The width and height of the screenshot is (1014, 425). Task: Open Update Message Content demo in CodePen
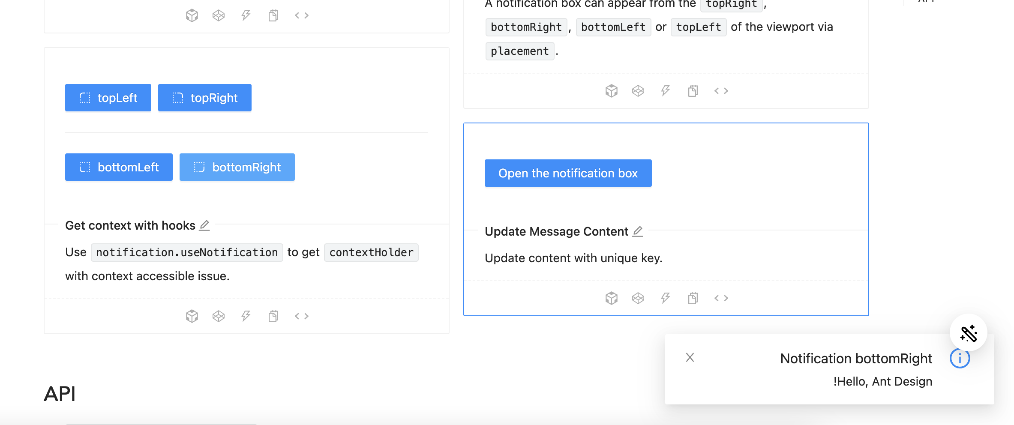click(x=638, y=298)
